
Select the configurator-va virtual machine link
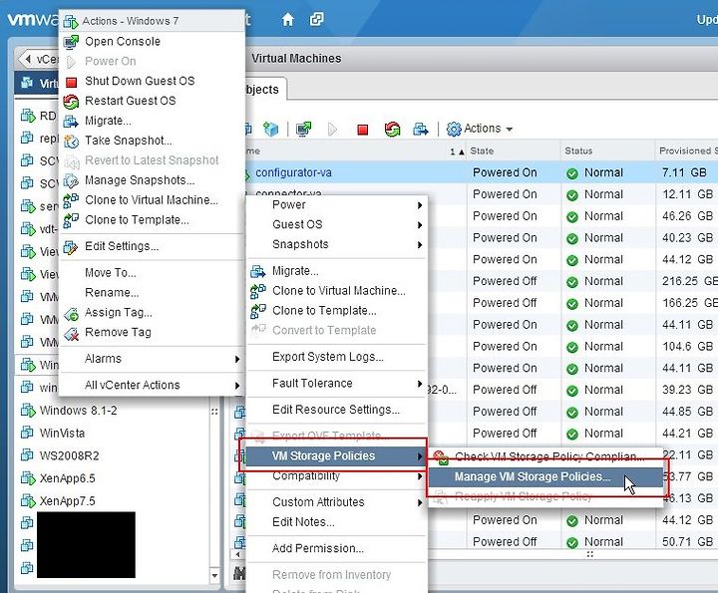pos(293,173)
